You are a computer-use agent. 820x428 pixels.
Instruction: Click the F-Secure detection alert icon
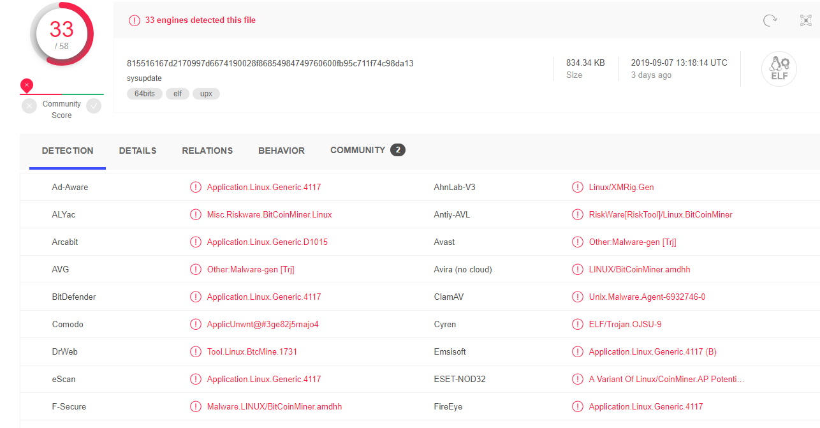[196, 407]
